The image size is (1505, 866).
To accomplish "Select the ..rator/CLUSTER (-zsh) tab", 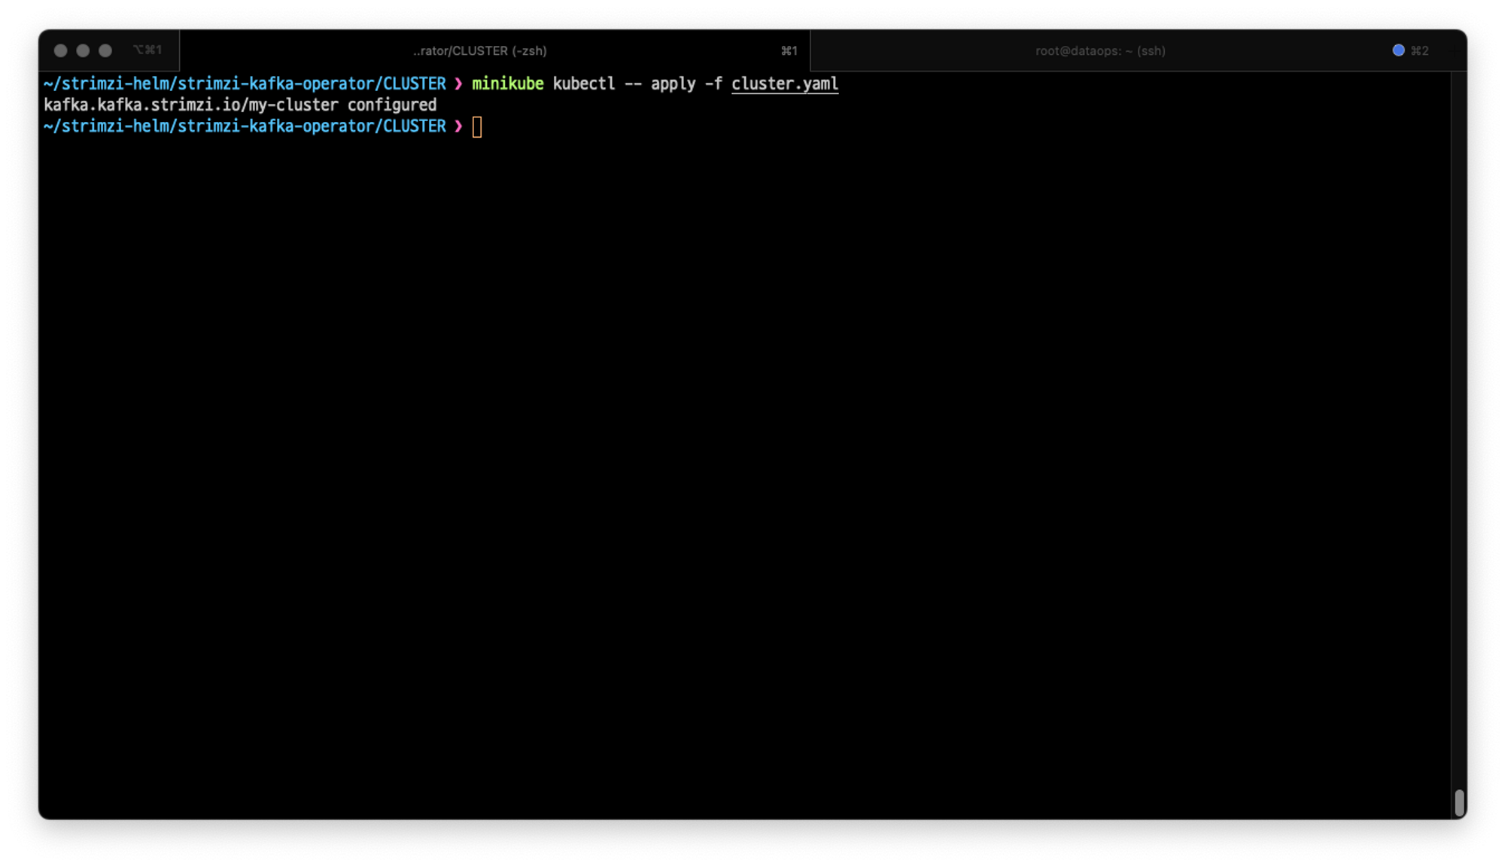I will click(480, 50).
